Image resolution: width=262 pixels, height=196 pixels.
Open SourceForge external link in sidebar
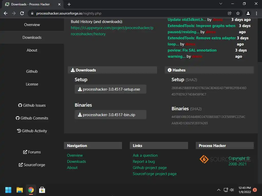32,165
